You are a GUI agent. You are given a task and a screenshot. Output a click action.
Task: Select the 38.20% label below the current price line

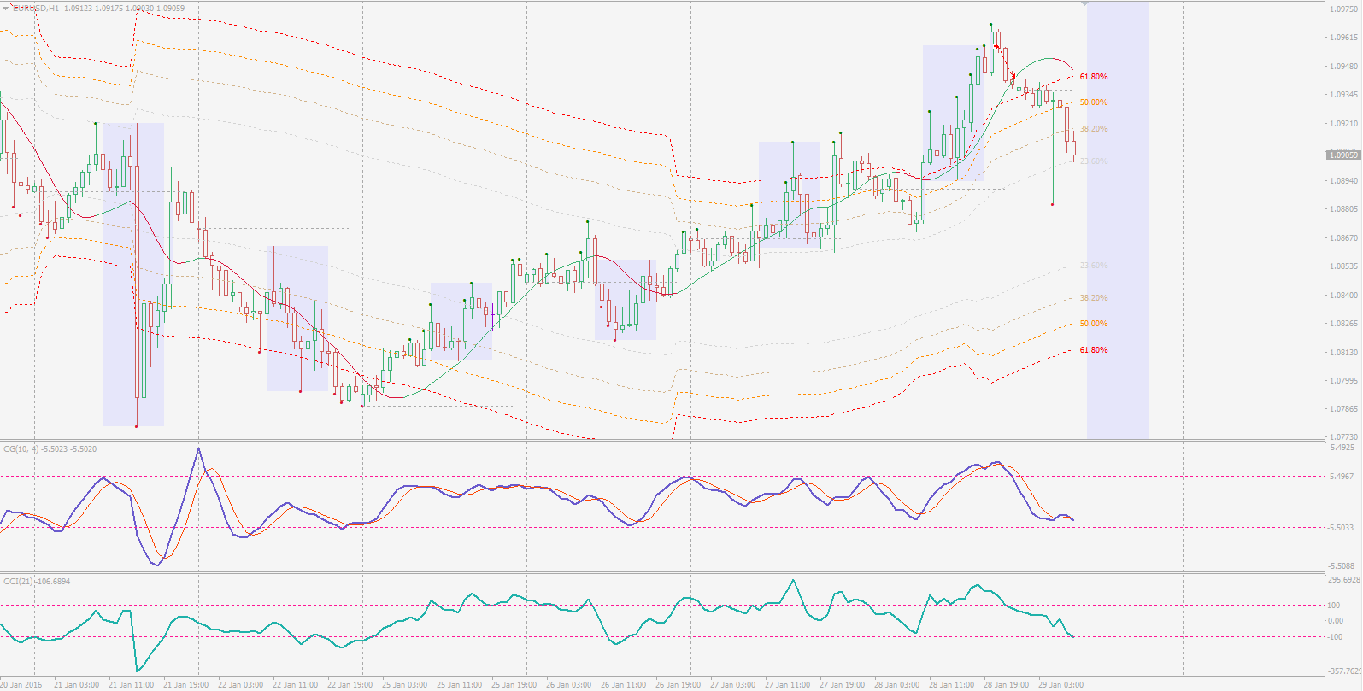tap(1094, 298)
